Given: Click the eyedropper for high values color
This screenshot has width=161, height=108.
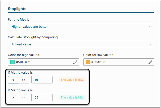Looking at the screenshot, I should coord(75,62).
